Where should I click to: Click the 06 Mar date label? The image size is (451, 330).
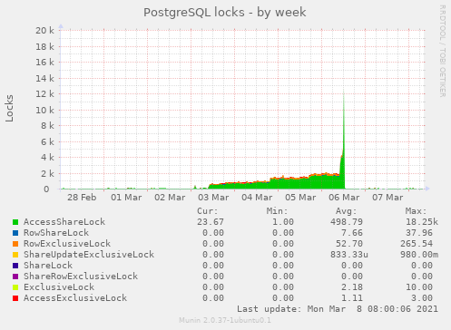[x=344, y=198]
